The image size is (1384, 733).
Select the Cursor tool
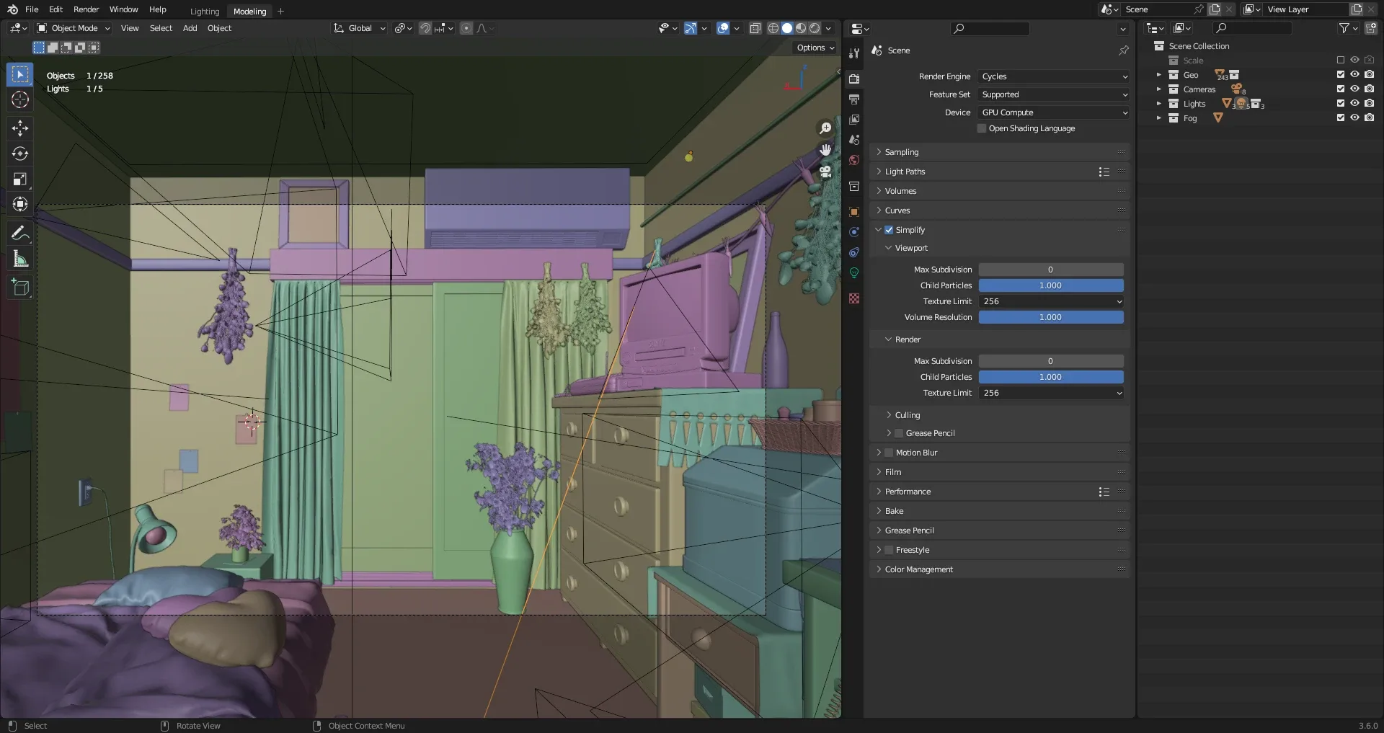20,99
